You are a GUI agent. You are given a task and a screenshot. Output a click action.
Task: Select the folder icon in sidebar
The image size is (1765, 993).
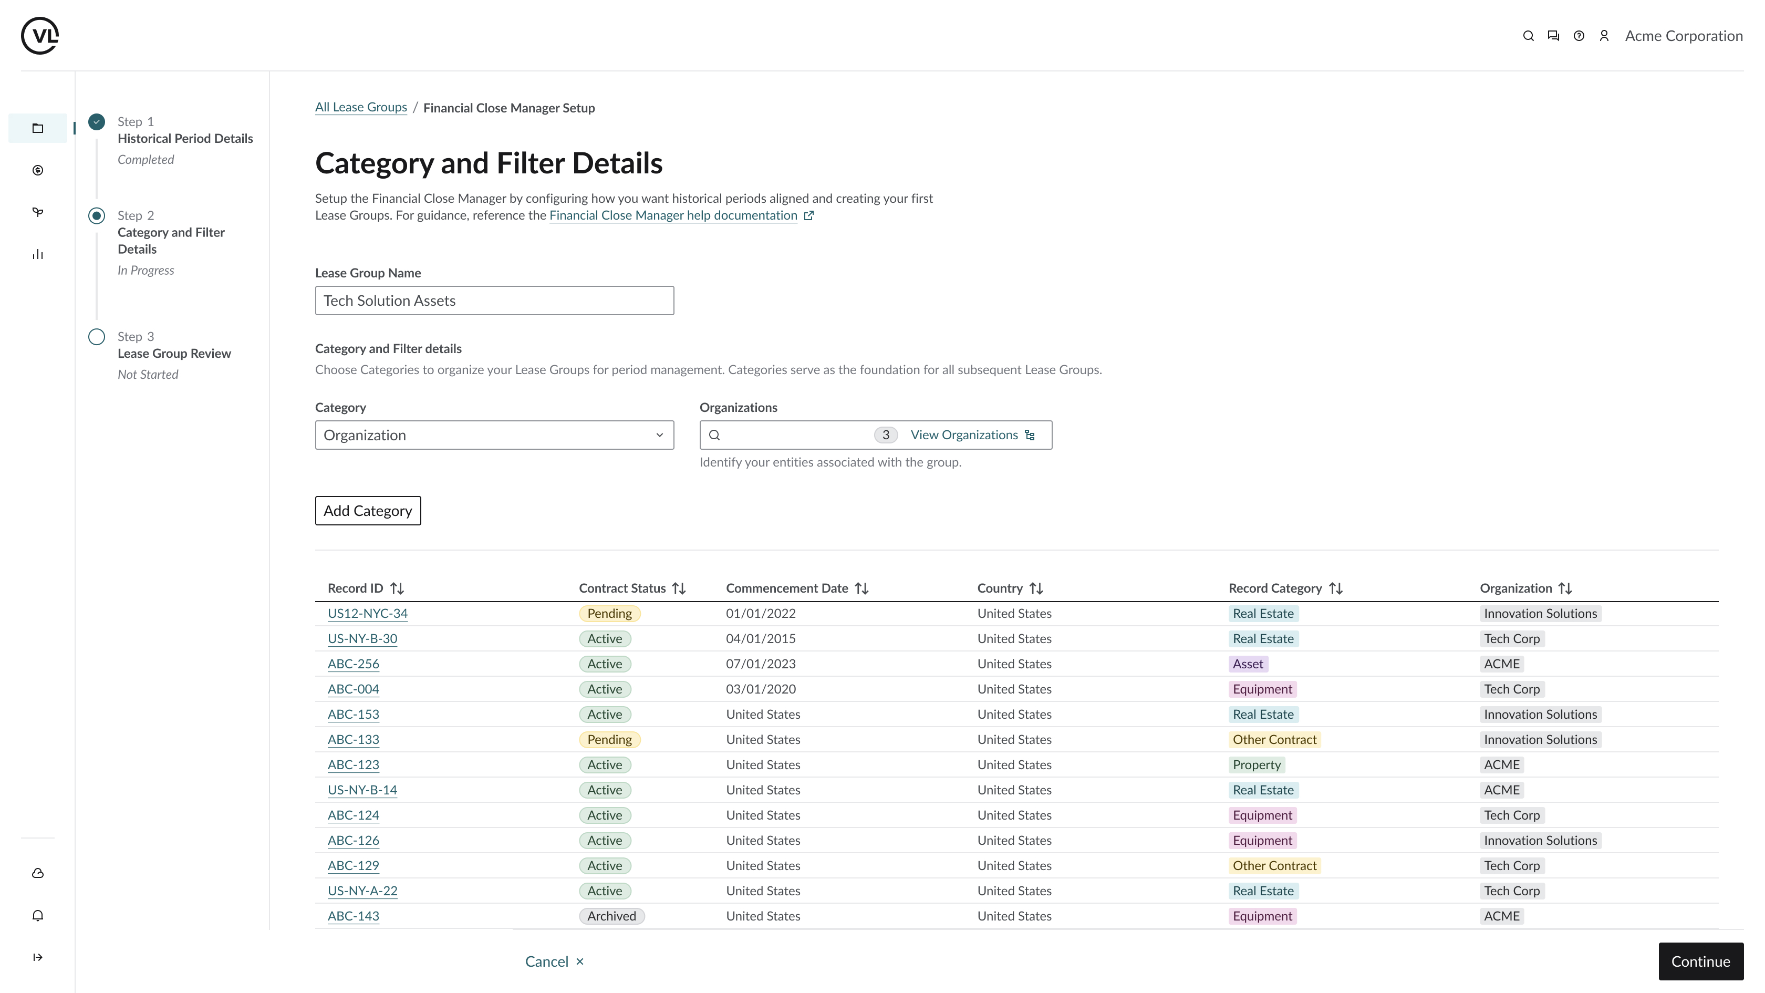38,128
